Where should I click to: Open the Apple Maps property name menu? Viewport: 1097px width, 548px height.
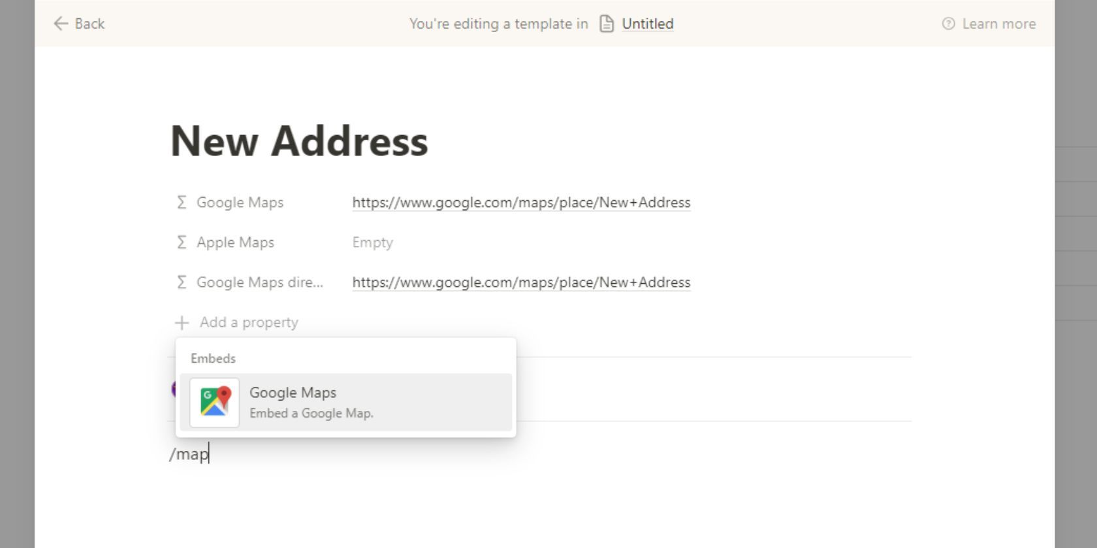click(x=235, y=242)
